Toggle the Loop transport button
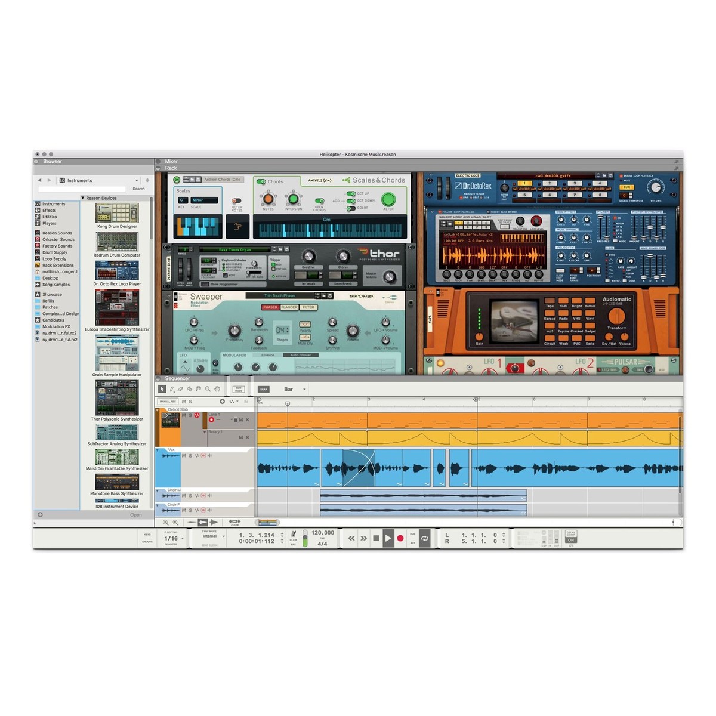The height and width of the screenshot is (716, 716). coord(424,538)
